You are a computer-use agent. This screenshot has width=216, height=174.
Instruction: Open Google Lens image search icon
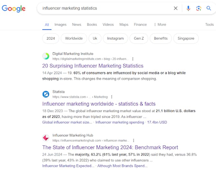tap(198, 8)
